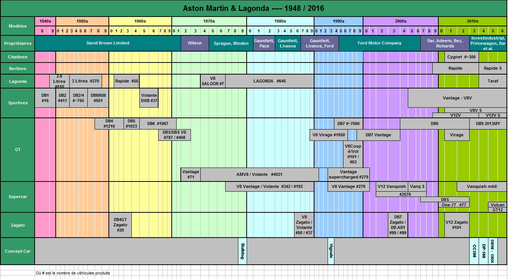This screenshot has height=279, width=508.
Task: Select the 'Rapide S' cell
Action: (493, 69)
